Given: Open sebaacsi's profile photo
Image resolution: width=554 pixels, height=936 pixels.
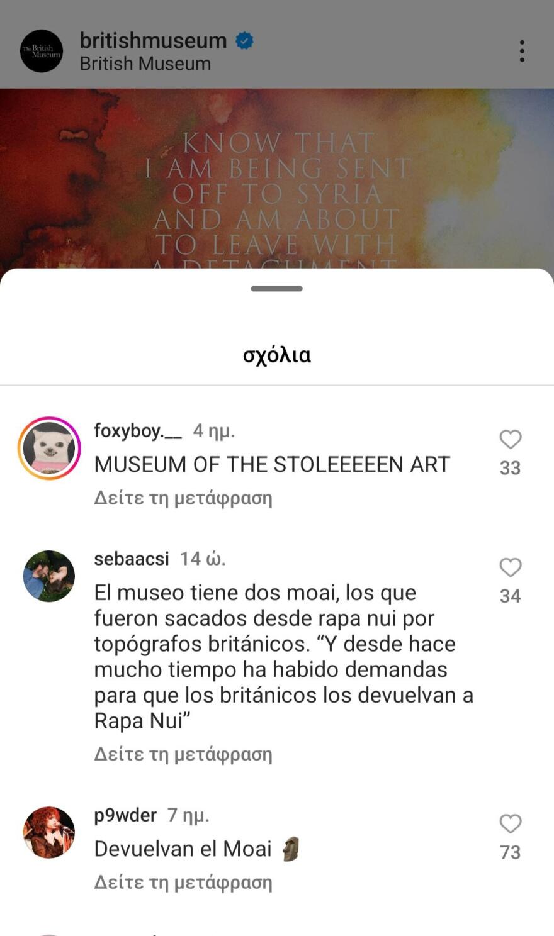Looking at the screenshot, I should (49, 576).
